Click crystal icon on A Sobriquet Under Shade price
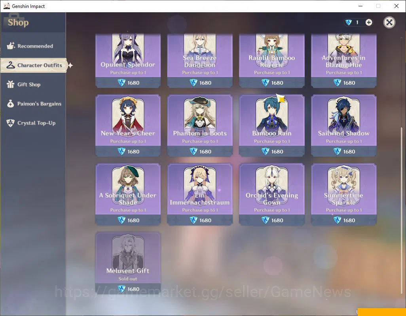Screen dimensions: 406x316 121,220
